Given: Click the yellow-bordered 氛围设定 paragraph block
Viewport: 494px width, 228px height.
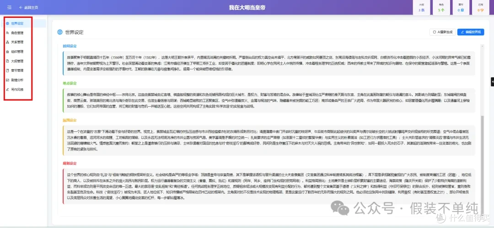Looking at the screenshot, I should [269, 141].
